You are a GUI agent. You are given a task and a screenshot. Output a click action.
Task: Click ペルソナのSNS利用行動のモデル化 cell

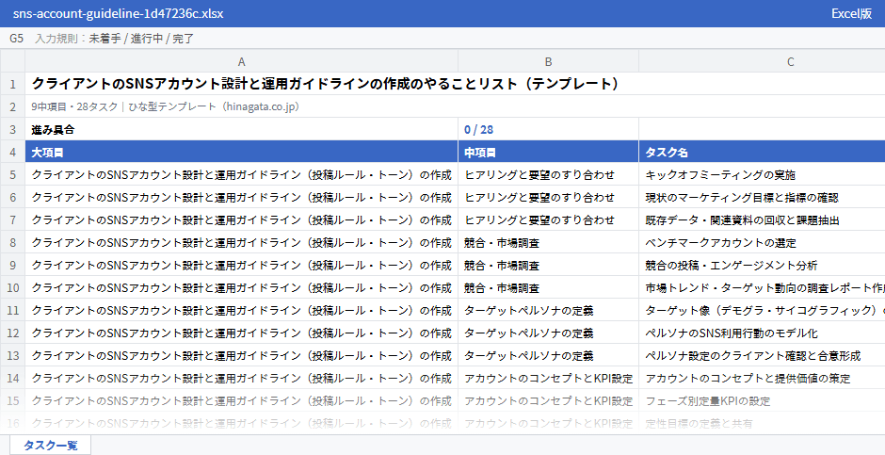762,333
